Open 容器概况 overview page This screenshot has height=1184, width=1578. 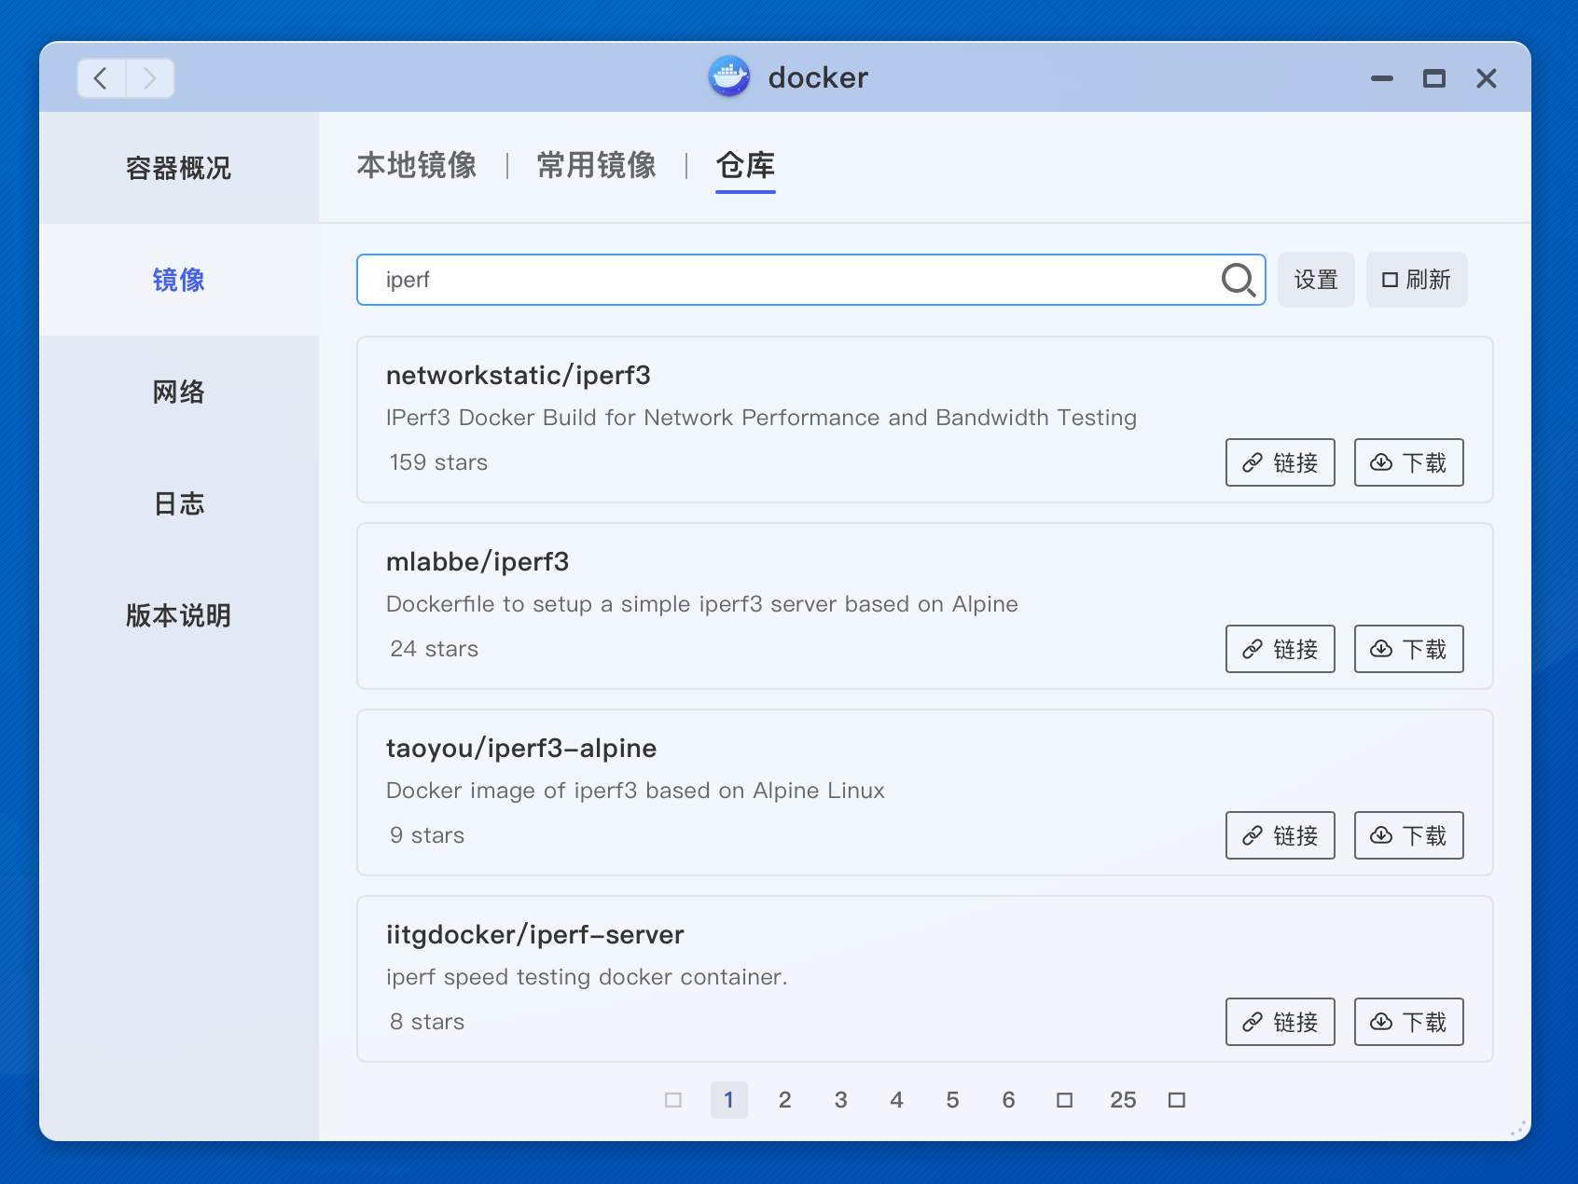pyautogui.click(x=179, y=168)
